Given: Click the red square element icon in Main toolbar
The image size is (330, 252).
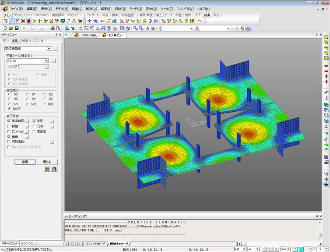Looking at the screenshot, I should 23,21.
